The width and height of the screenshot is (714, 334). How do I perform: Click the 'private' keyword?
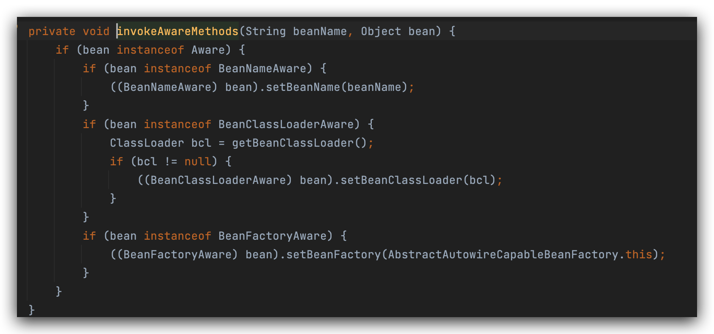tap(52, 31)
